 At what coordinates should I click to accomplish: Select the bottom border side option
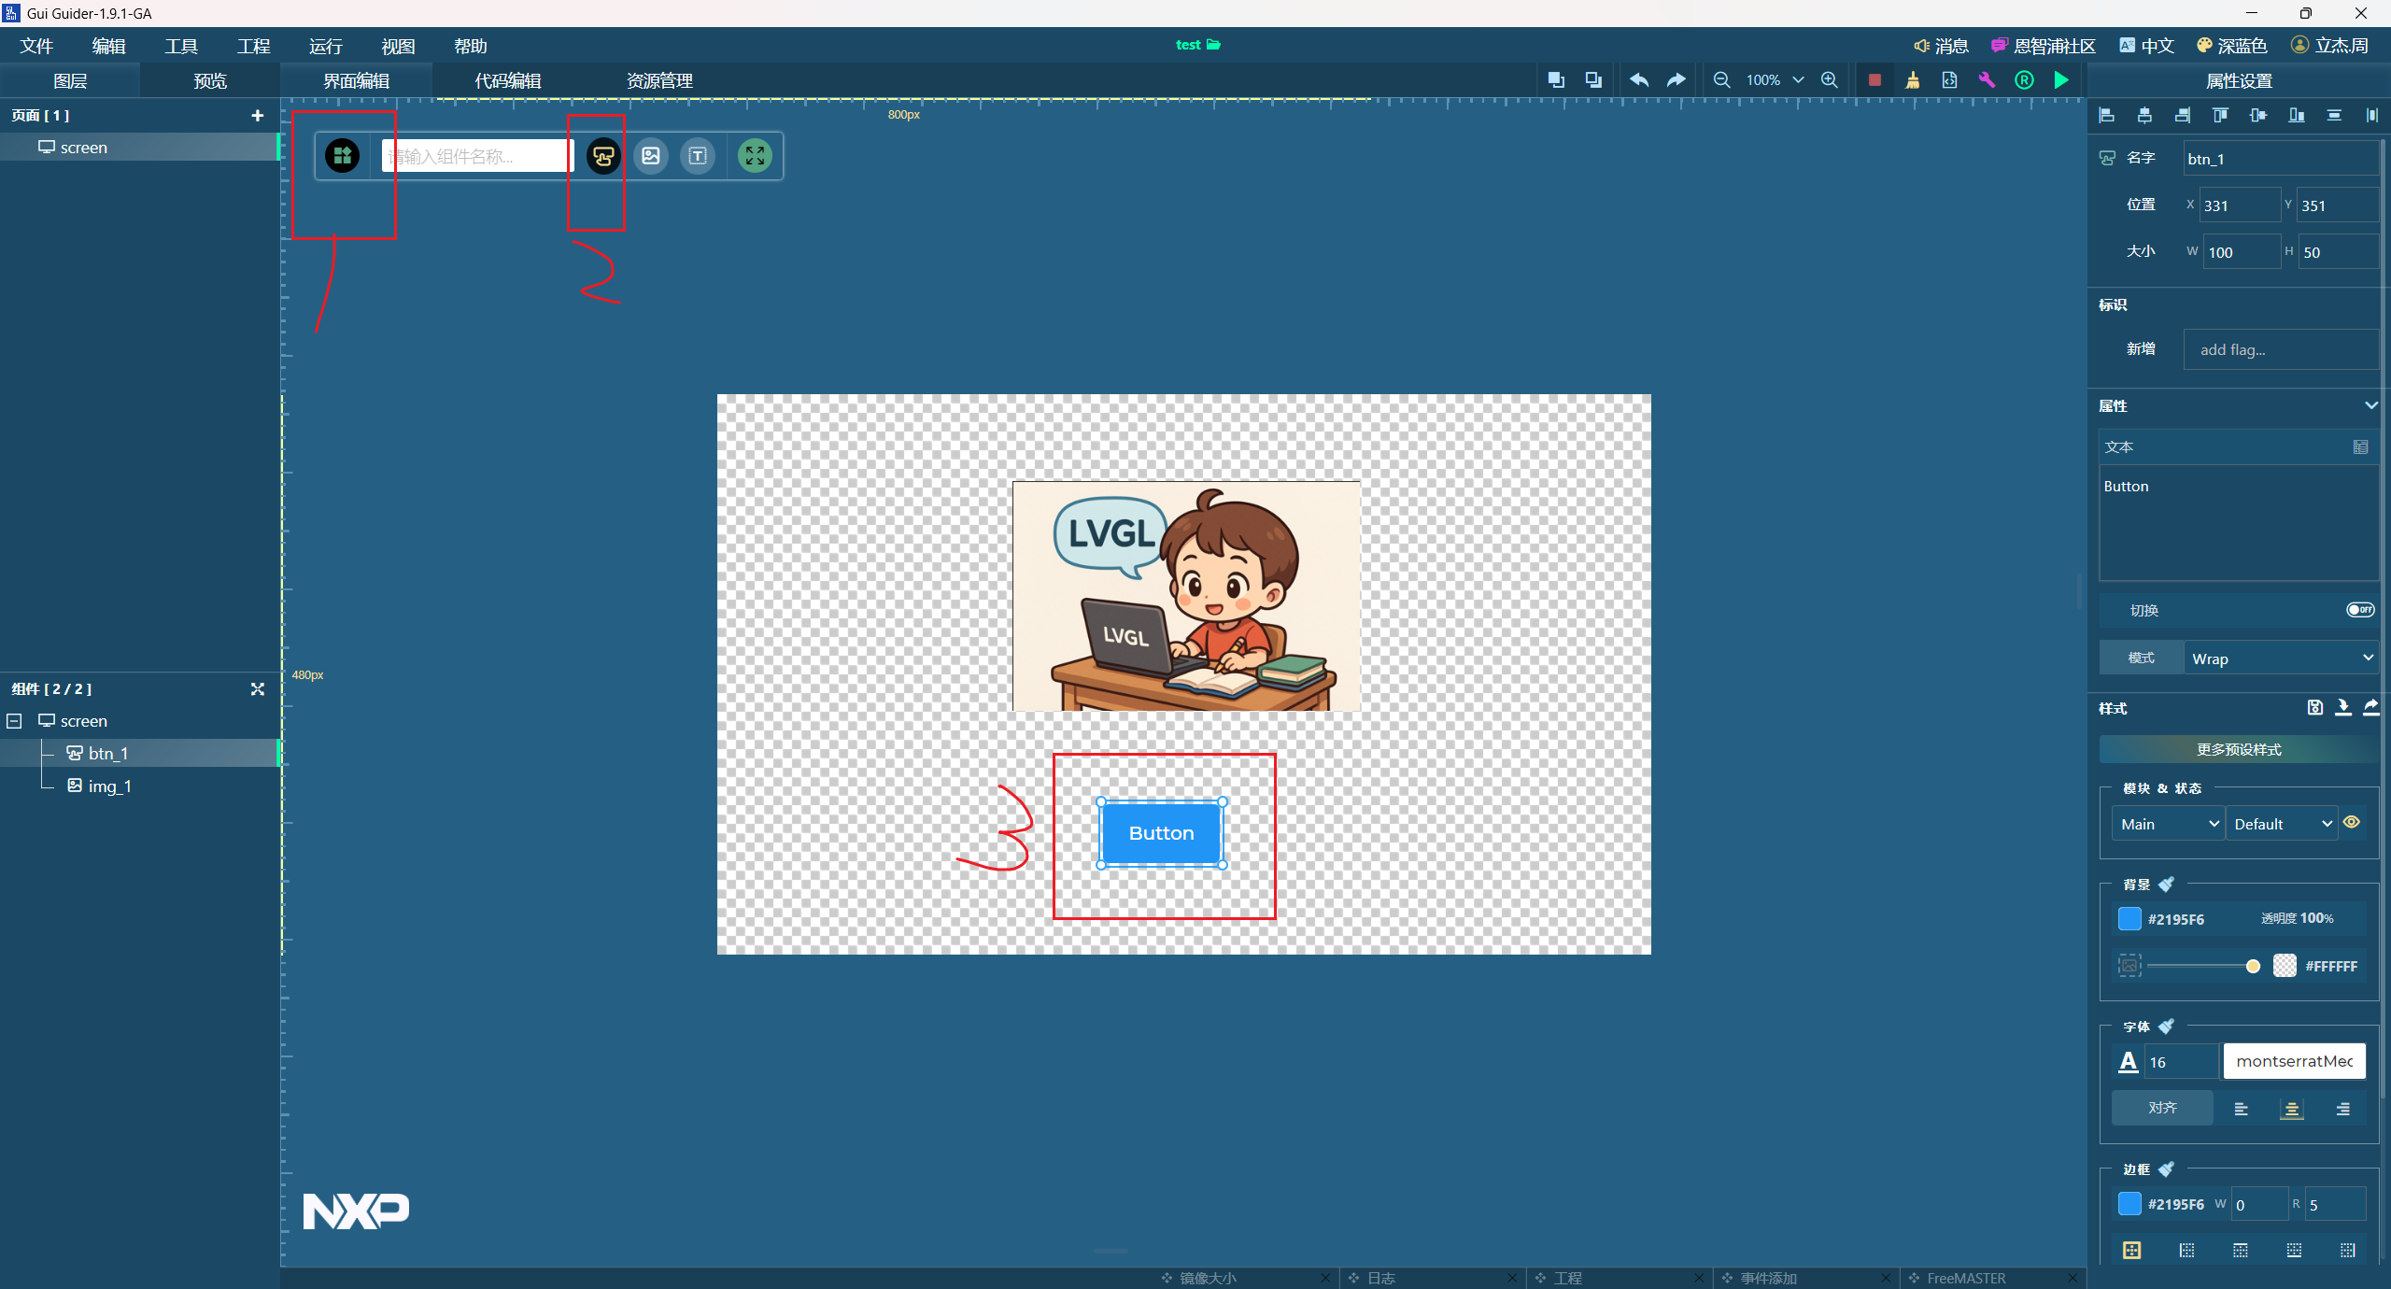point(2294,1250)
